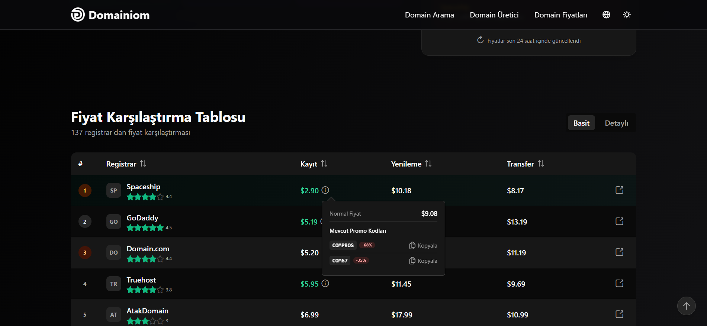Click the SP registrar badge
707x326 pixels.
(114, 190)
